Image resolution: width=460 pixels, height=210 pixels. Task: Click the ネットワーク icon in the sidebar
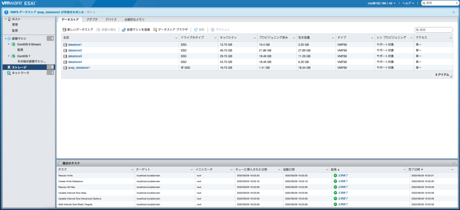[x=9, y=73]
